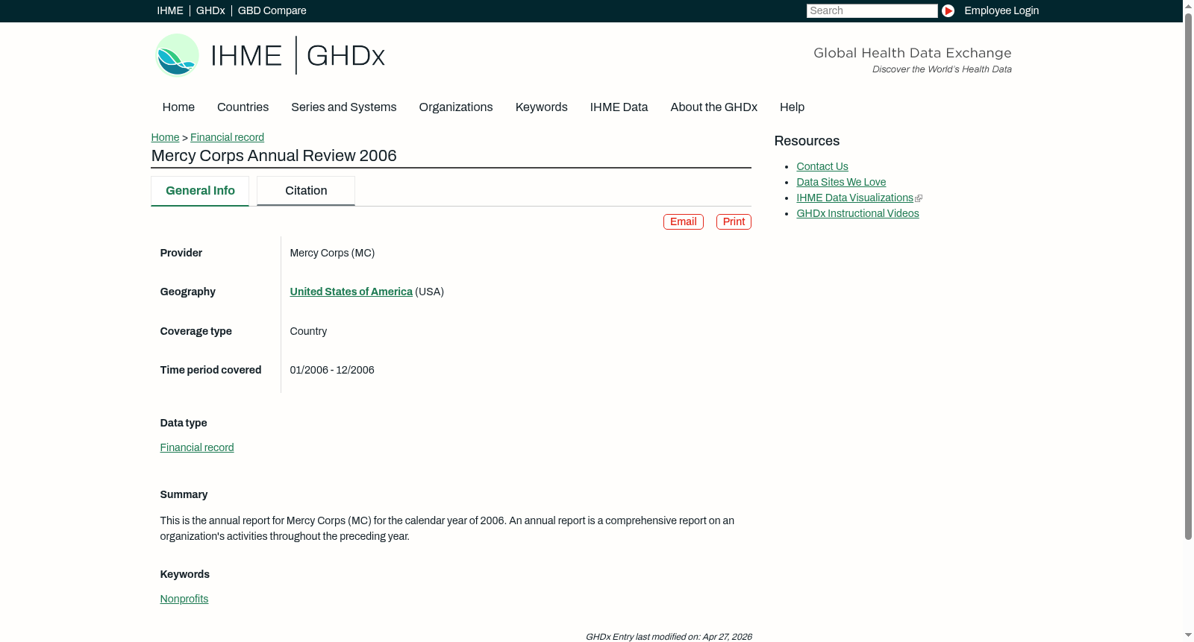
Task: Click the Discover the World's Health Data tagline
Action: [942, 69]
